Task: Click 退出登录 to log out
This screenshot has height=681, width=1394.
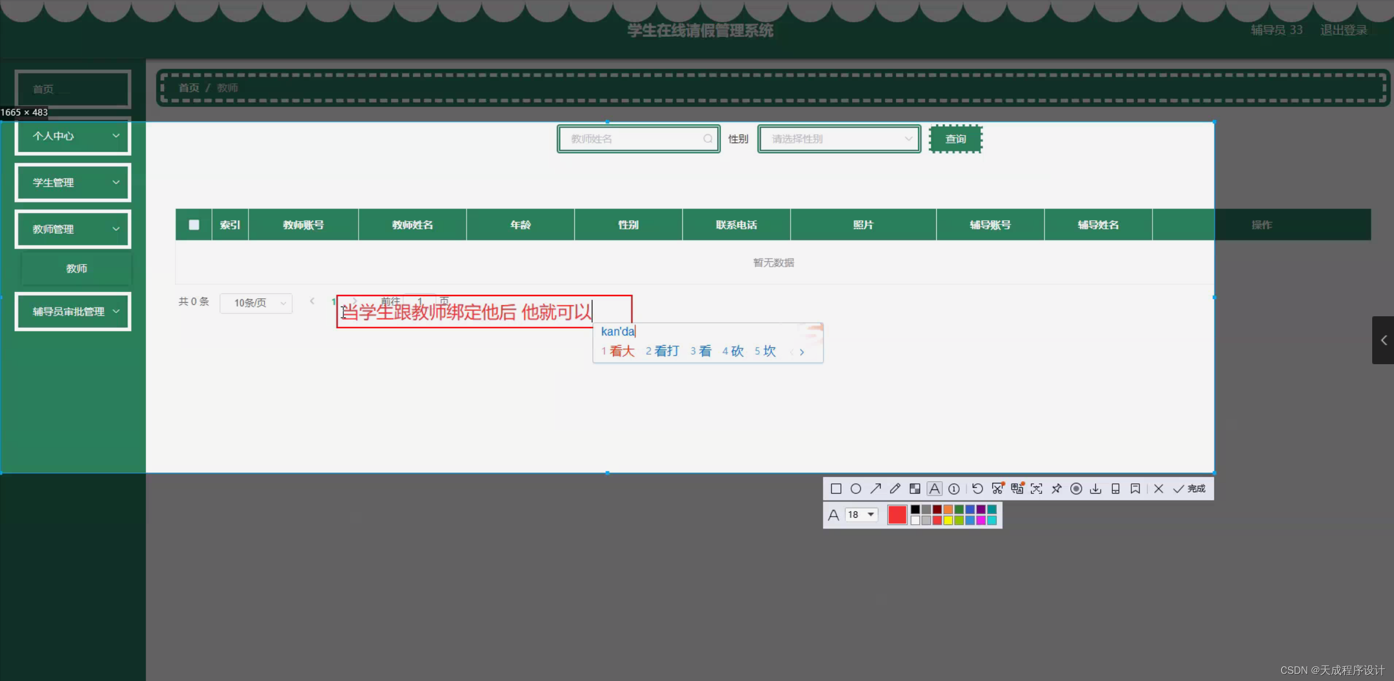Action: coord(1343,30)
